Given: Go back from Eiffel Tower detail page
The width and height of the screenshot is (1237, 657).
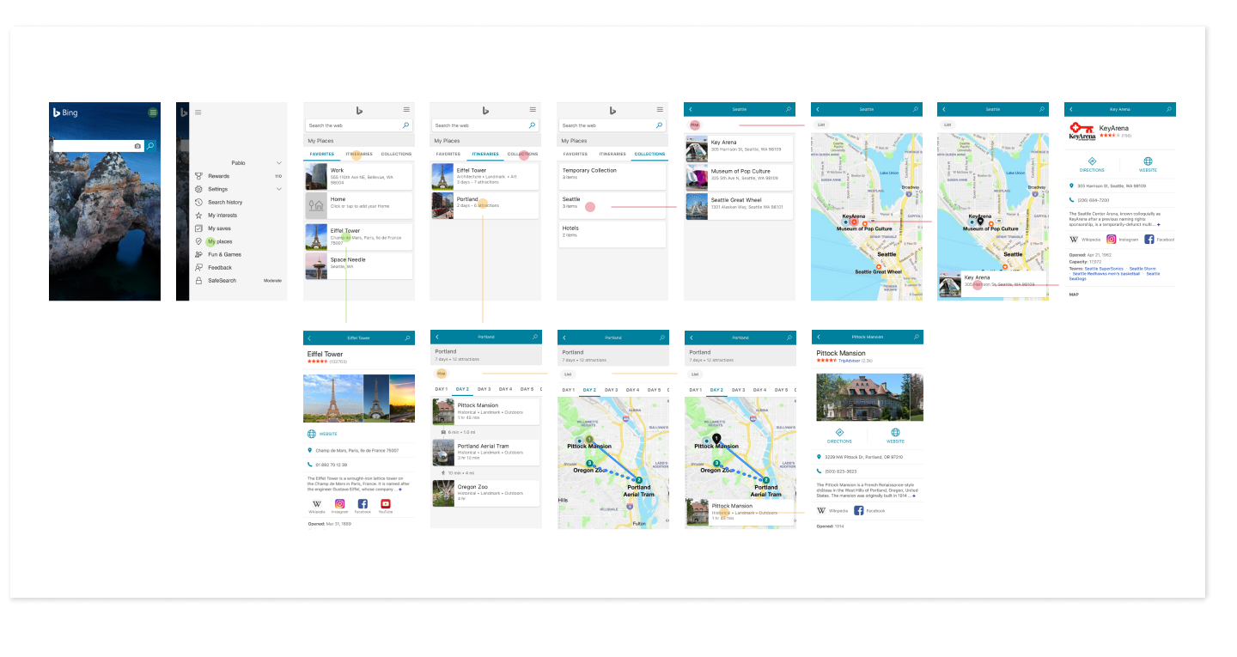Looking at the screenshot, I should tap(309, 338).
